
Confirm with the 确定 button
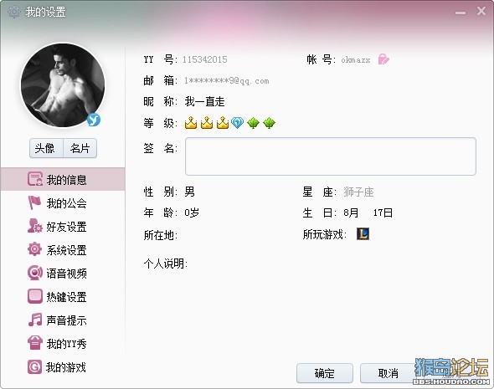(x=325, y=373)
